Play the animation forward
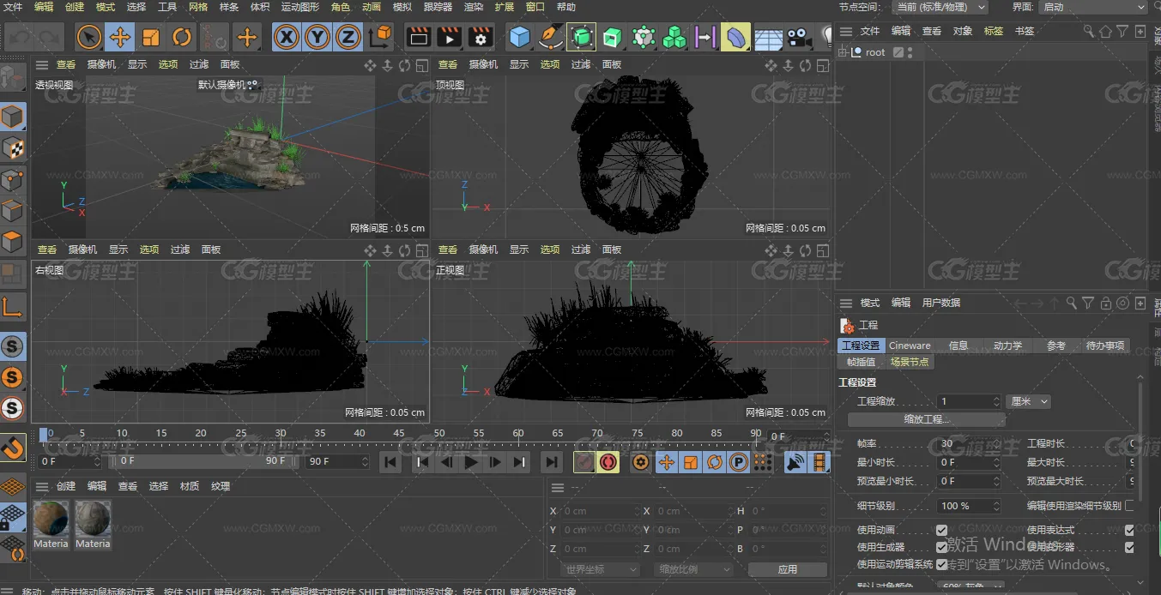Image resolution: width=1161 pixels, height=595 pixels. pyautogui.click(x=471, y=462)
